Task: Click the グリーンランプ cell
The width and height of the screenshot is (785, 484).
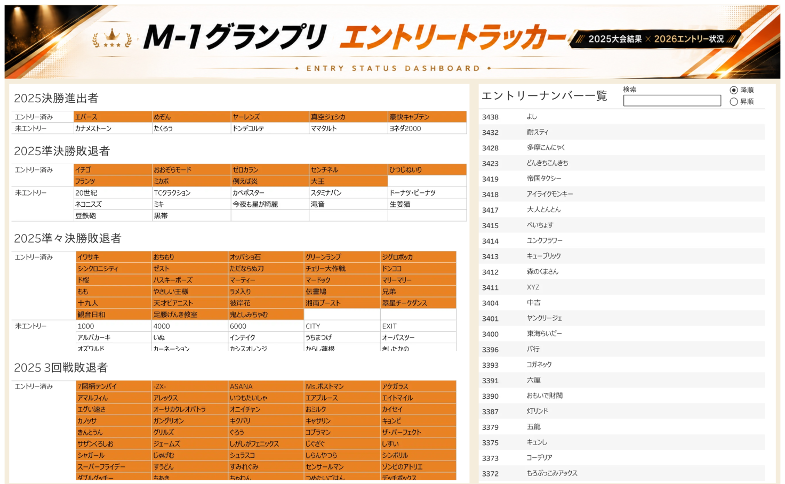Action: [x=342, y=257]
